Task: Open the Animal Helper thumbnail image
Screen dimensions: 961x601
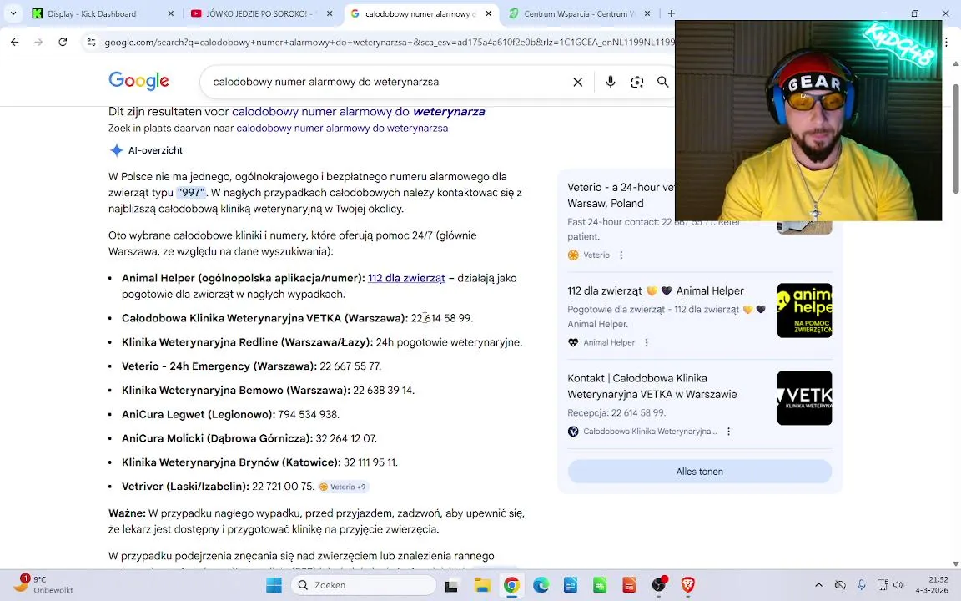Action: click(x=804, y=311)
